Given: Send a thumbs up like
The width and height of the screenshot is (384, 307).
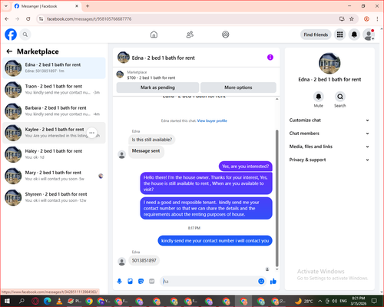Looking at the screenshot, I should point(273,282).
